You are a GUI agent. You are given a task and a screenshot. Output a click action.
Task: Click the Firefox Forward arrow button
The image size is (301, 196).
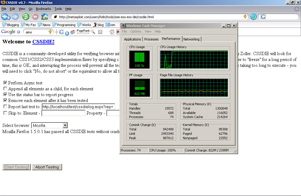click(15, 17)
